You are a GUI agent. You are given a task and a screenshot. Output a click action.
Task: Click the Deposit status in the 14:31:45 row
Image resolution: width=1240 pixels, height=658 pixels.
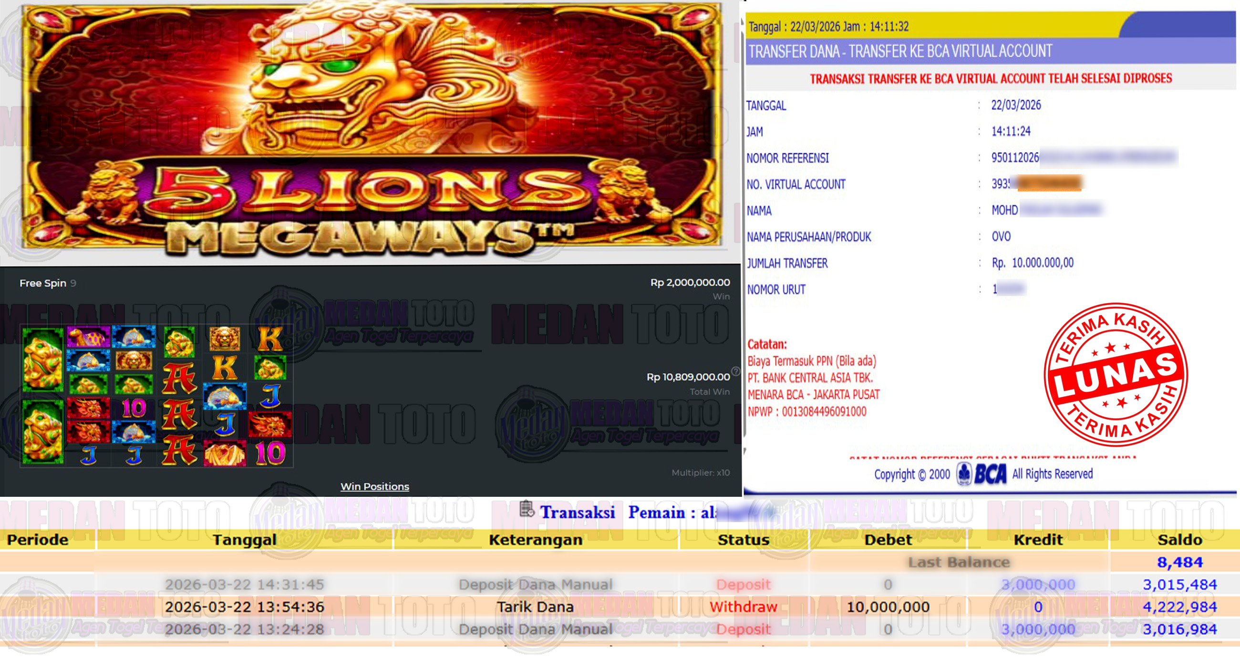743,585
